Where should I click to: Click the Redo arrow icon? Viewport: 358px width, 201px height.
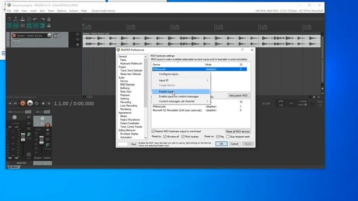43,19
